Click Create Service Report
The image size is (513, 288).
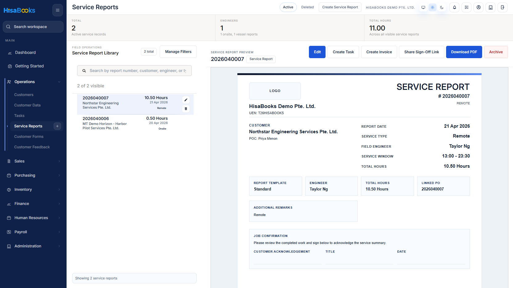(340, 7)
